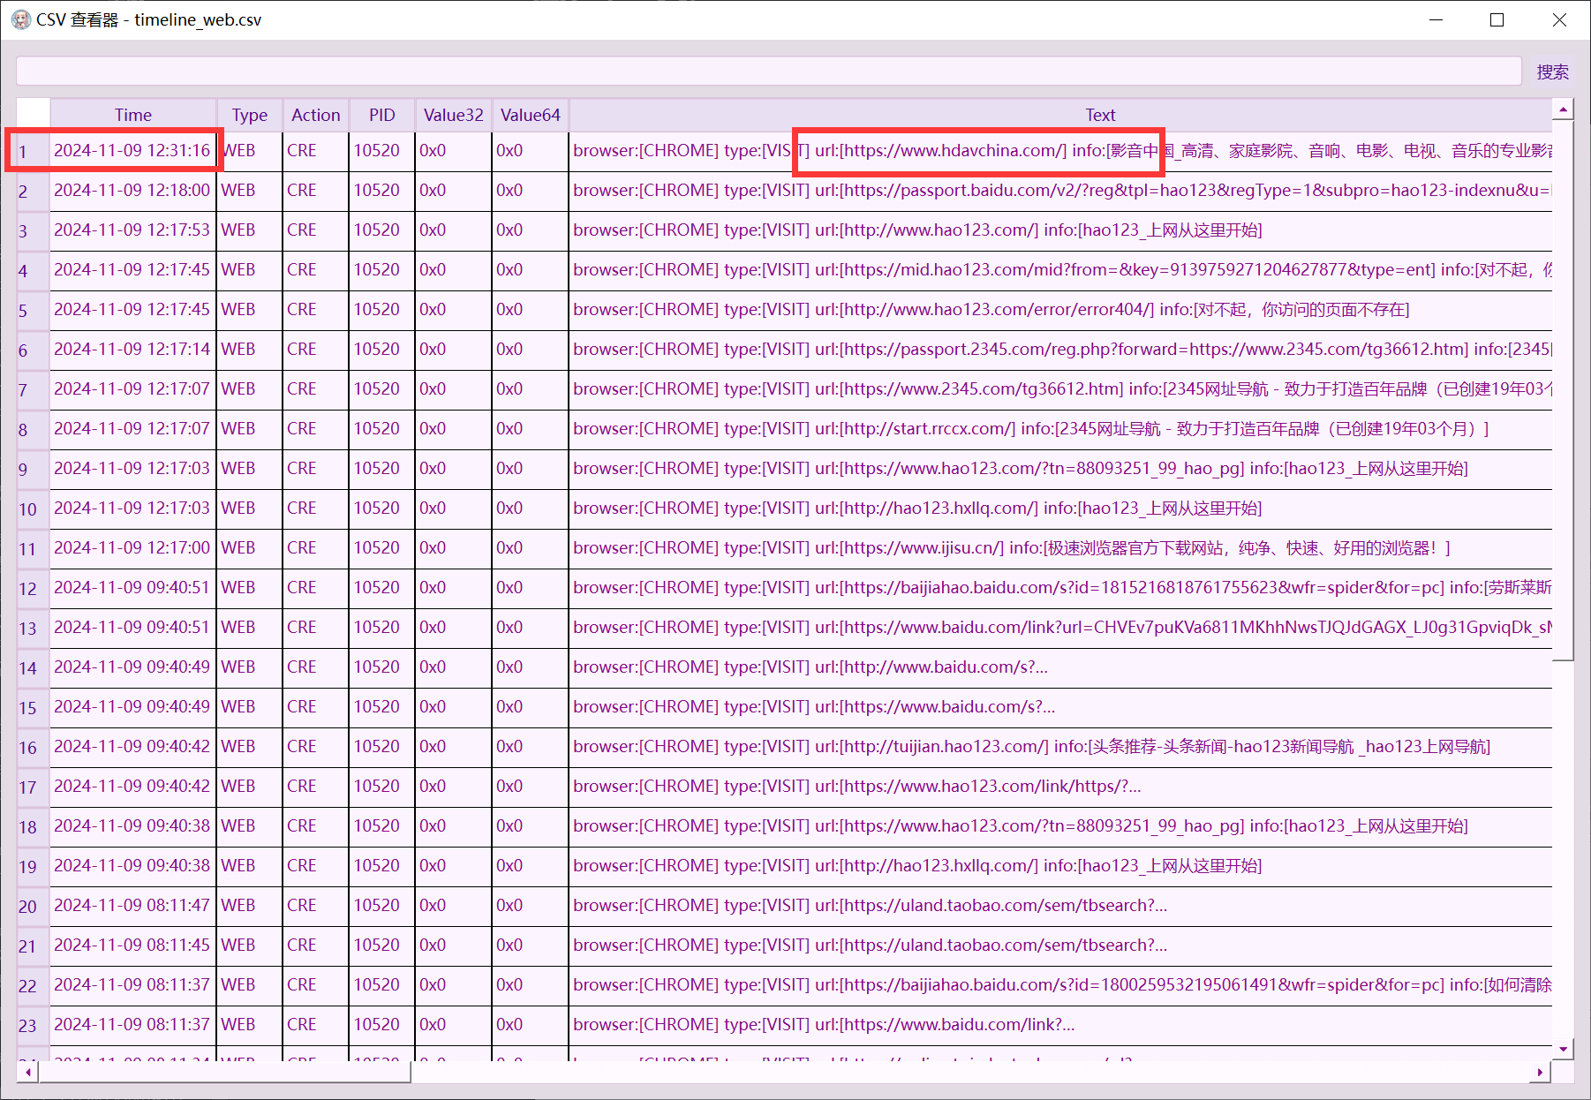Minimize the CSV viewer window
The width and height of the screenshot is (1591, 1100).
1436,19
